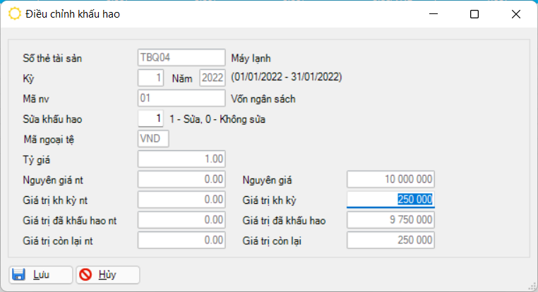The image size is (538, 292).
Task: Click the Hủy cancel button
Action: point(107,274)
